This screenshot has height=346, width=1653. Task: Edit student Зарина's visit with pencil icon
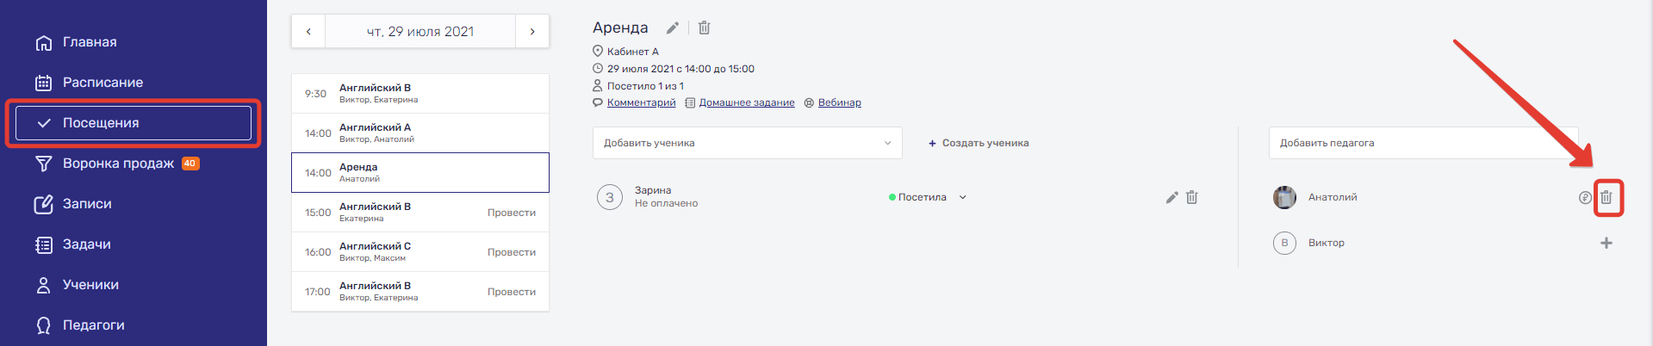1171,197
